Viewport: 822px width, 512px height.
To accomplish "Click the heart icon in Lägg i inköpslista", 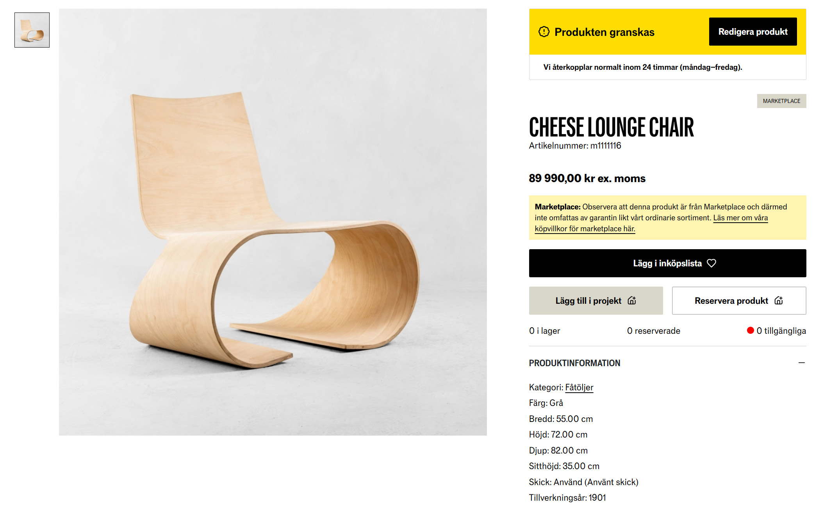I will tap(711, 263).
